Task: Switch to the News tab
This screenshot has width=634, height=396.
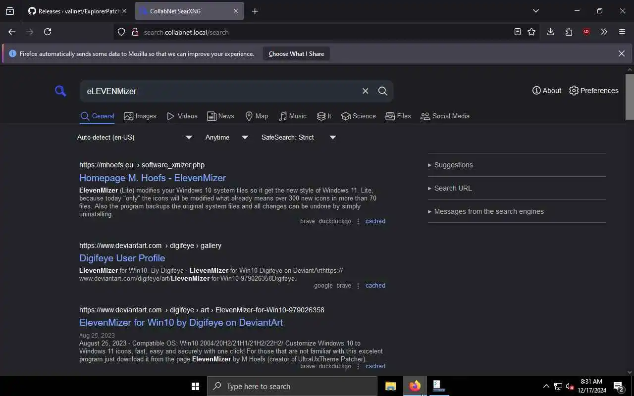Action: (x=220, y=116)
